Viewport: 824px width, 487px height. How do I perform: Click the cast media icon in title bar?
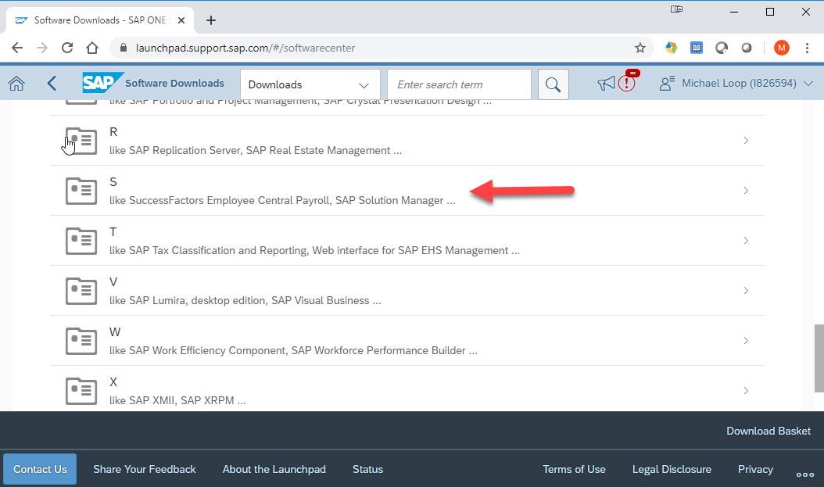tap(676, 9)
